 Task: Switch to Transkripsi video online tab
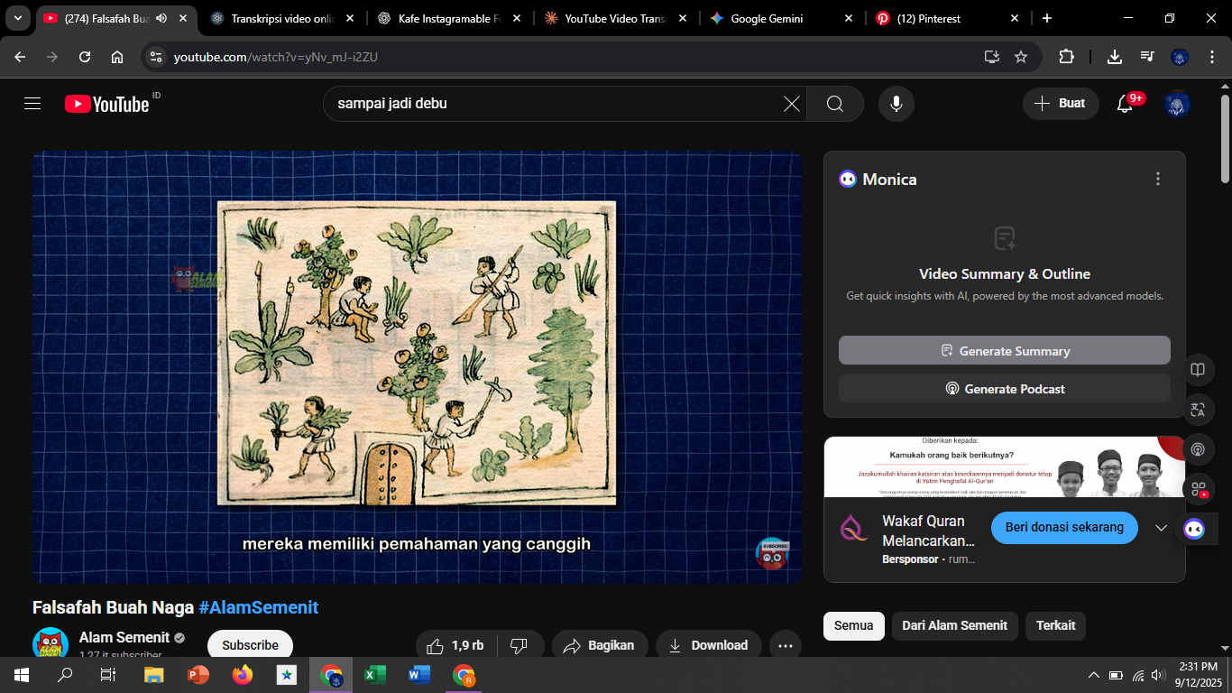click(x=283, y=18)
